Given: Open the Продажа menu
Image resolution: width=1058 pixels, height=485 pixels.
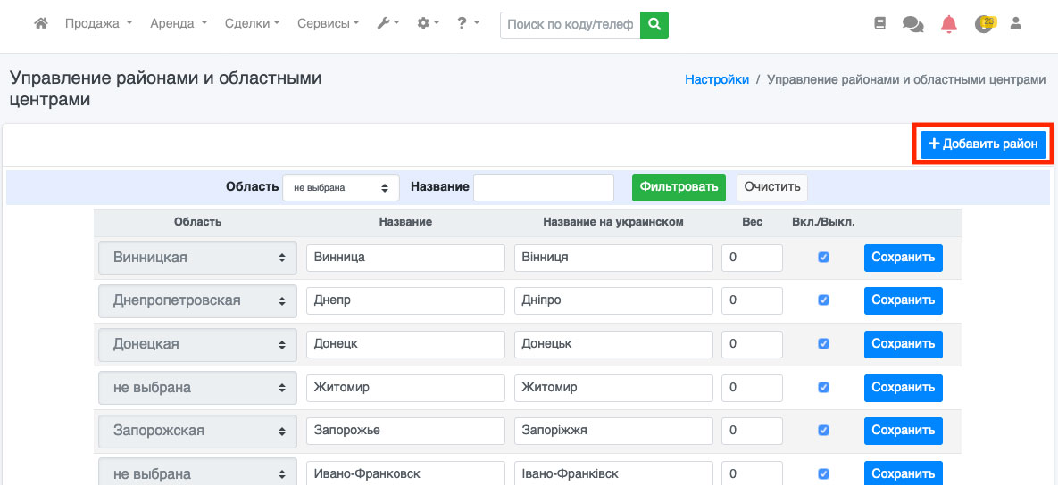Looking at the screenshot, I should [x=98, y=24].
